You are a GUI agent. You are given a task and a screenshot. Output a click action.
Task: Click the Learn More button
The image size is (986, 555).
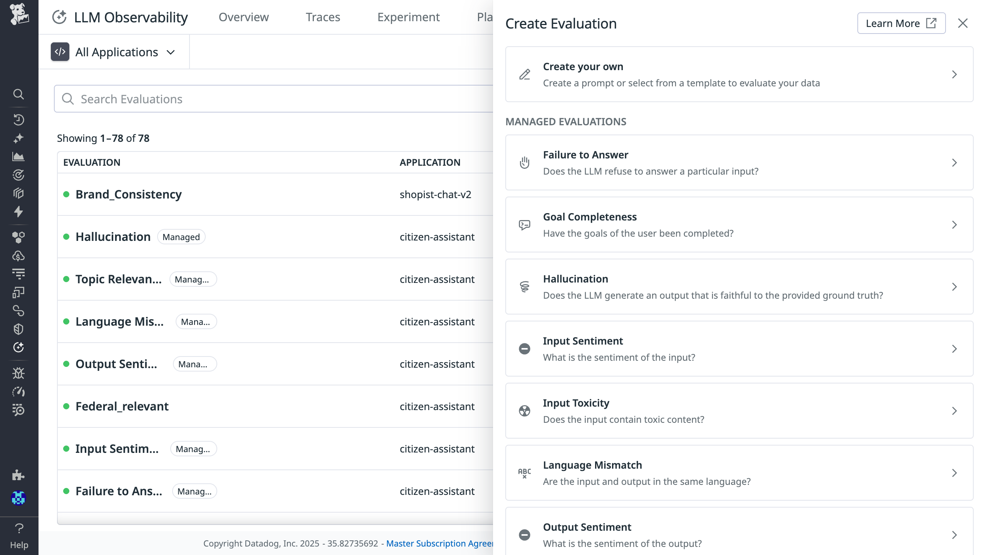901,23
